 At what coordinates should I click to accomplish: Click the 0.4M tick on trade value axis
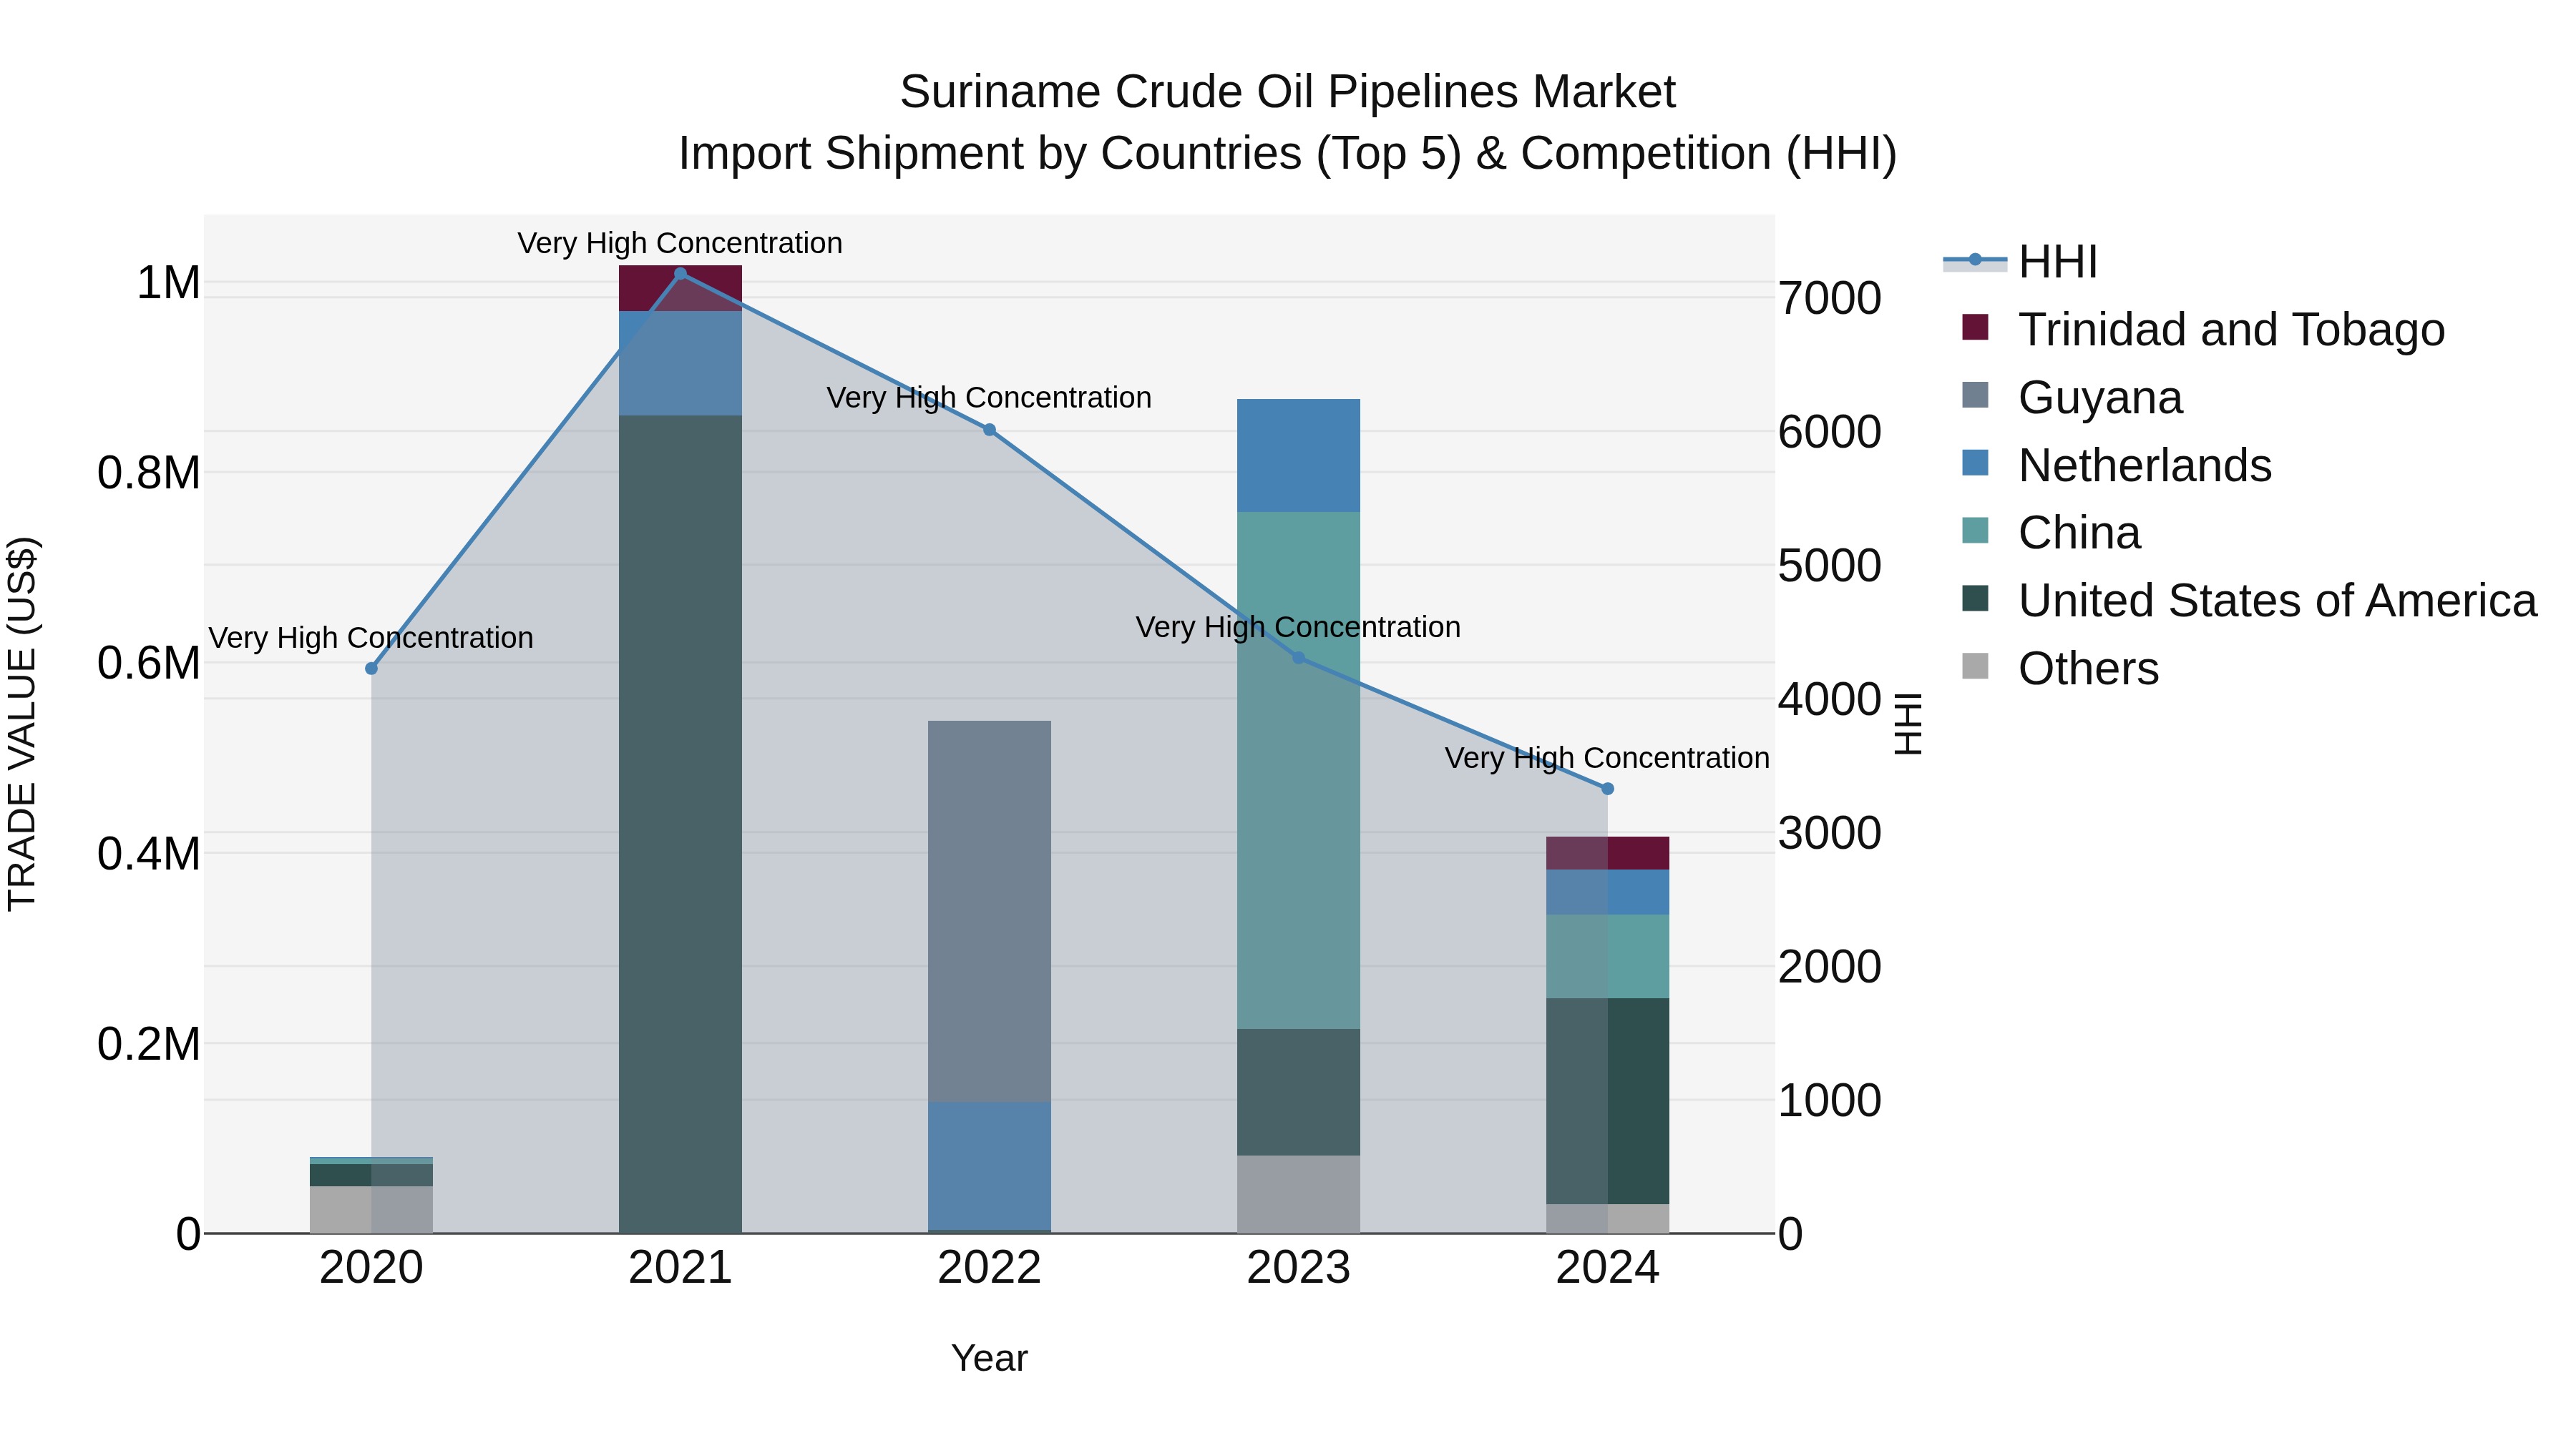(x=149, y=854)
